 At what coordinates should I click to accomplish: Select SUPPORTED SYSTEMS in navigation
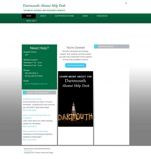64,16
